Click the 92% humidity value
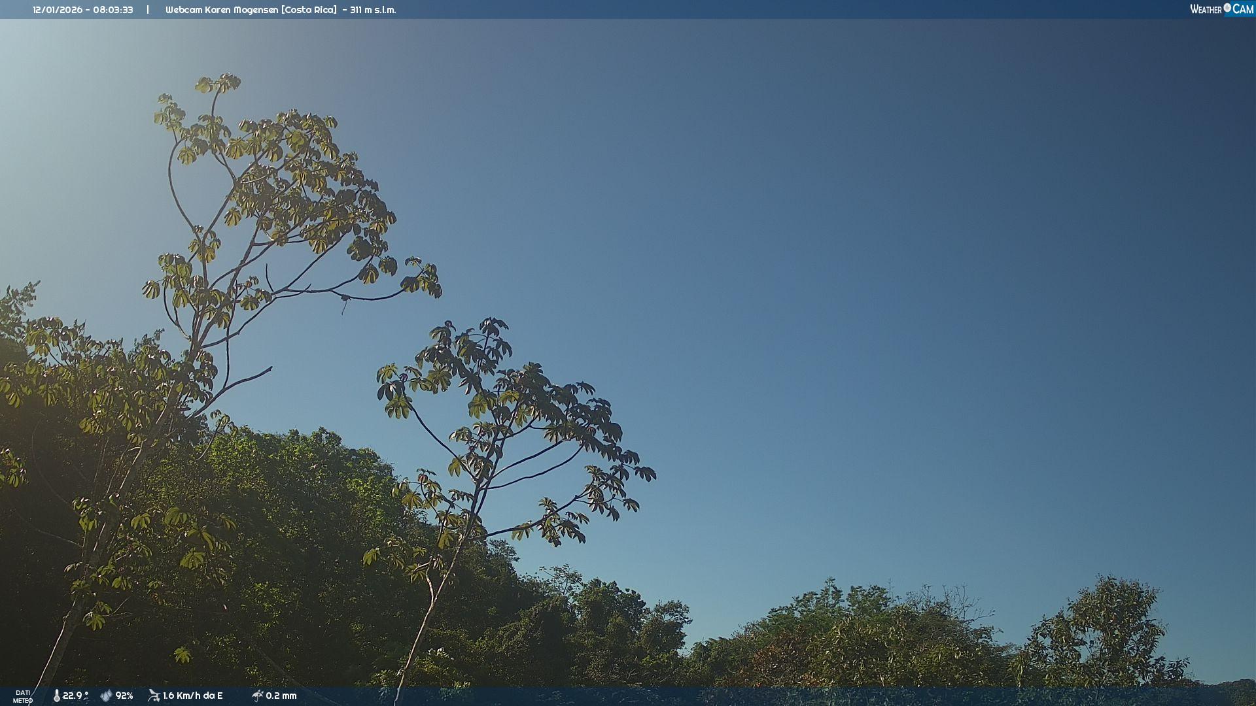The image size is (1256, 706). (x=124, y=696)
